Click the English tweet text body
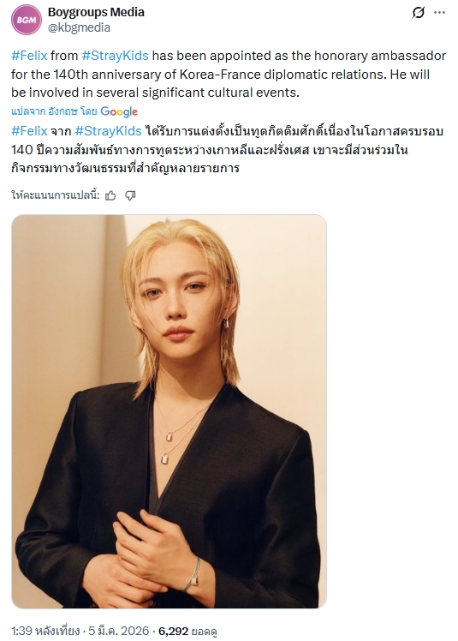This screenshot has width=458, height=641. [x=229, y=74]
